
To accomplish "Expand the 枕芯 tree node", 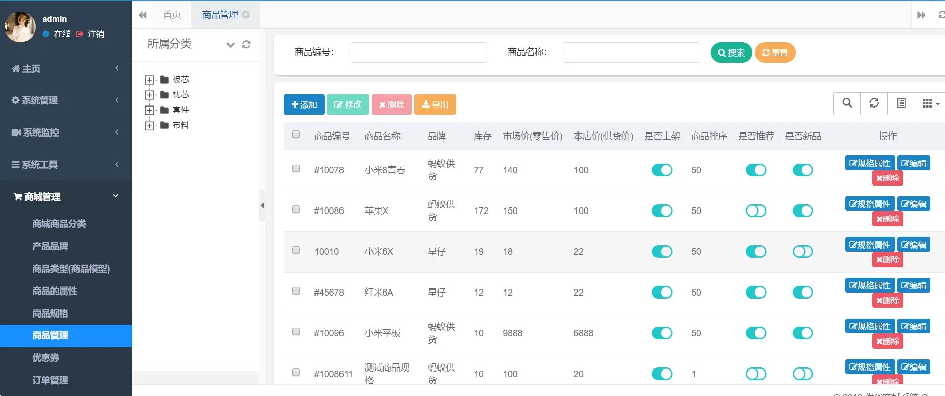I will pyautogui.click(x=149, y=95).
